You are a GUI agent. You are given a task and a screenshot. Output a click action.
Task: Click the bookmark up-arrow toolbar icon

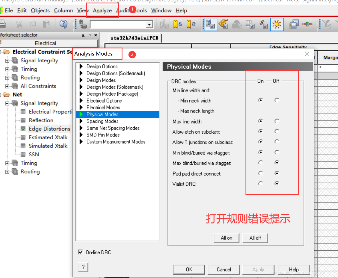[191, 24]
